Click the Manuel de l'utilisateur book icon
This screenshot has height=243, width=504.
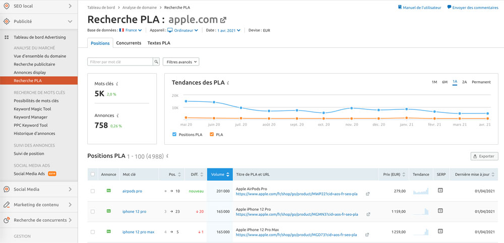point(400,7)
